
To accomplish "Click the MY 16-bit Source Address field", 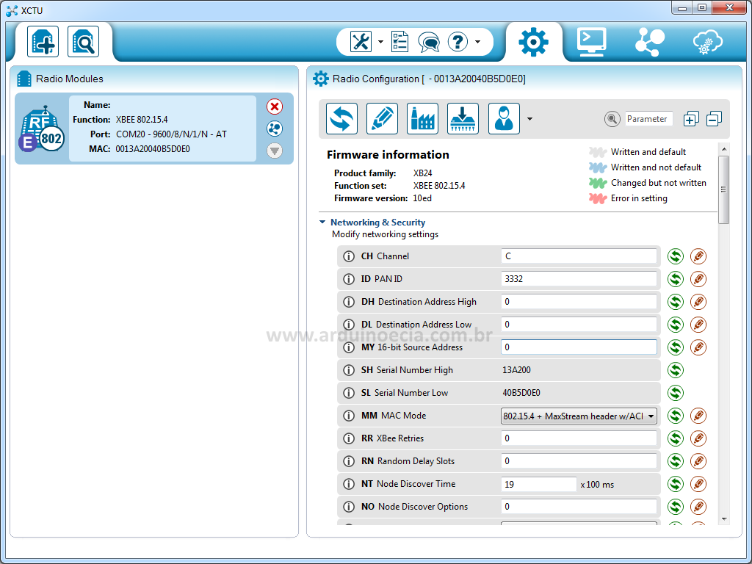I will [x=579, y=347].
